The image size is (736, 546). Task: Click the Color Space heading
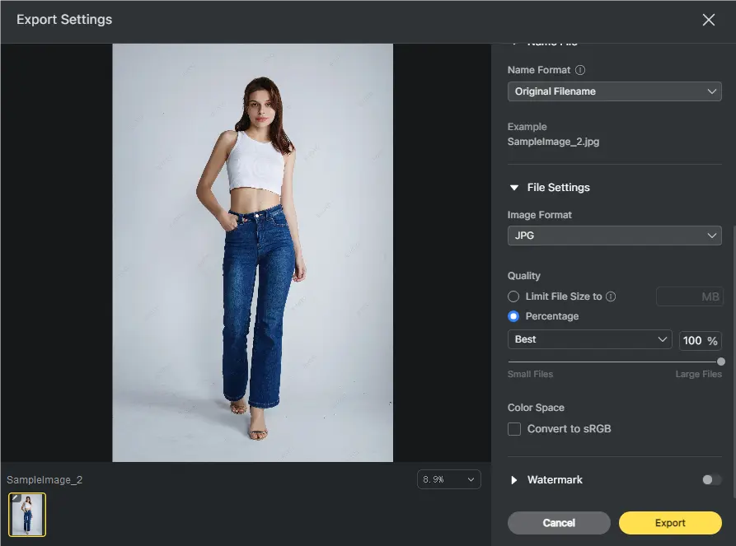(x=536, y=408)
